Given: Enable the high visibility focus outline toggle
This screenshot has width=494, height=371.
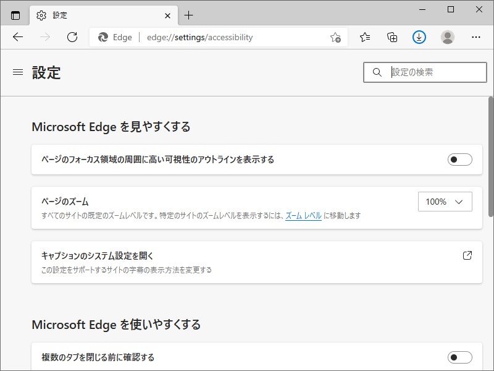Looking at the screenshot, I should pyautogui.click(x=459, y=159).
